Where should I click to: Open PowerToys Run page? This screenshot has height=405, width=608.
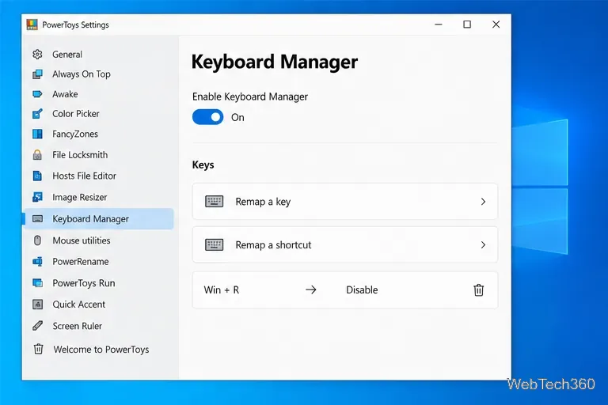coord(84,283)
